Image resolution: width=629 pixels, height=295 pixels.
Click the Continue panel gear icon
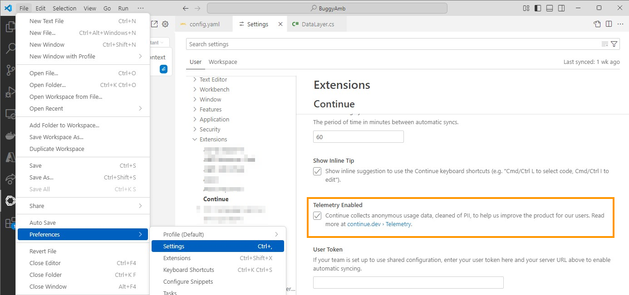pos(165,24)
